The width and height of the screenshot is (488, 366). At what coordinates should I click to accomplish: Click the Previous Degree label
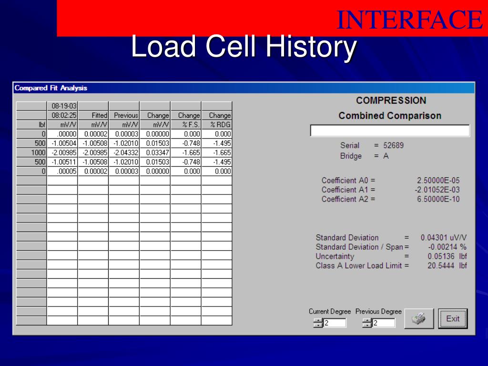[x=378, y=312]
